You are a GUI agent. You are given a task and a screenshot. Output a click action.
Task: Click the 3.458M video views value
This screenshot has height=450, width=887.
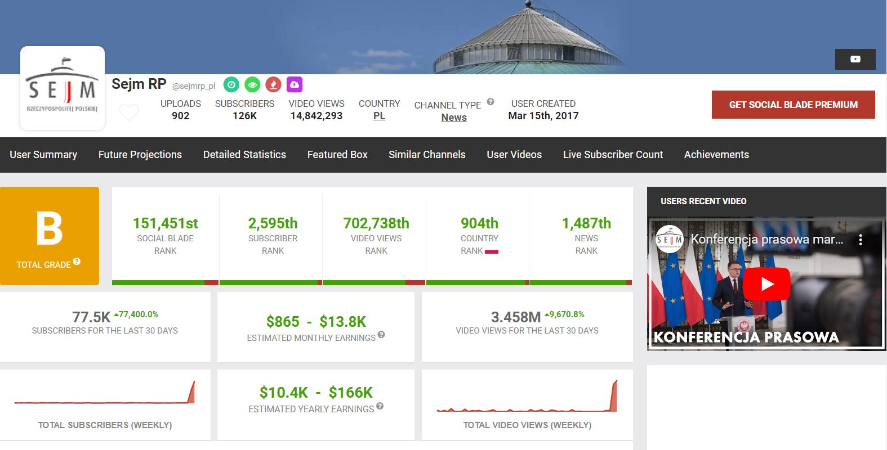pyautogui.click(x=516, y=317)
